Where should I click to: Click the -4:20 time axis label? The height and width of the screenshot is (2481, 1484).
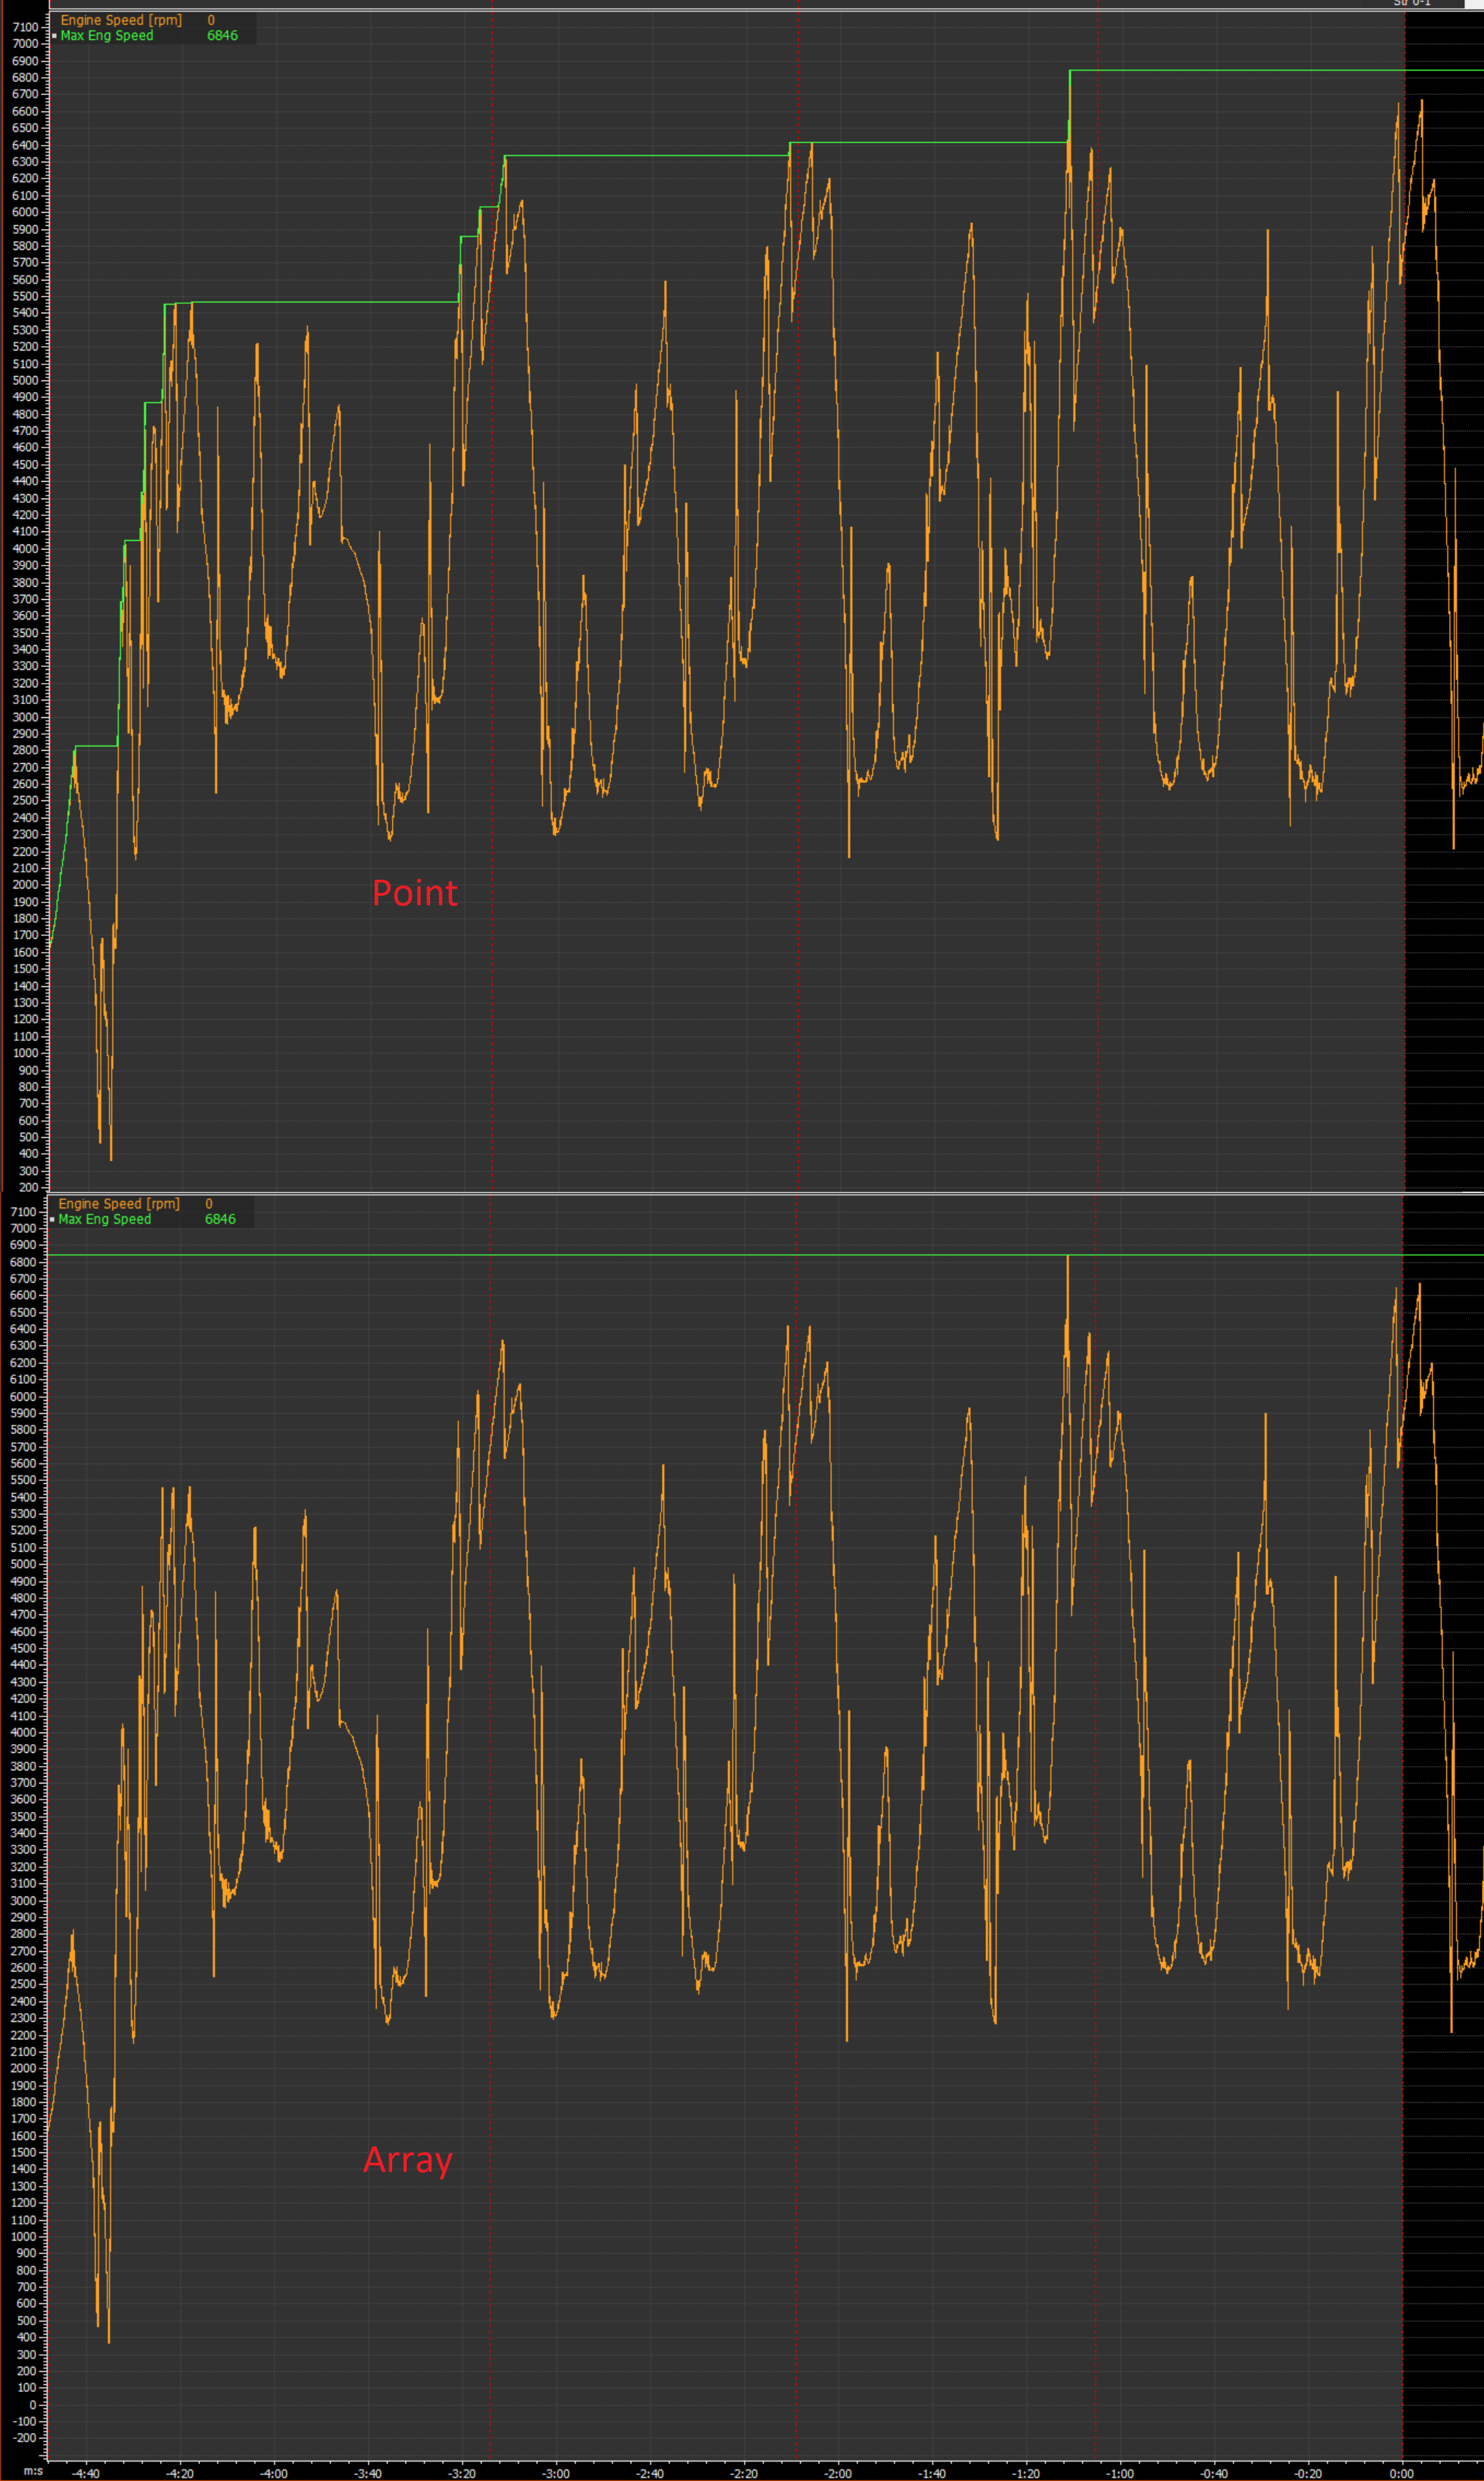pos(180,2473)
